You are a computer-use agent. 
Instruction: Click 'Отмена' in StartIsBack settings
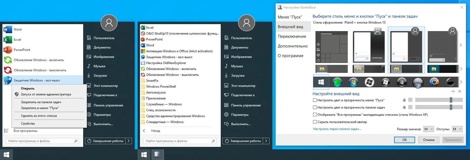coord(429,140)
